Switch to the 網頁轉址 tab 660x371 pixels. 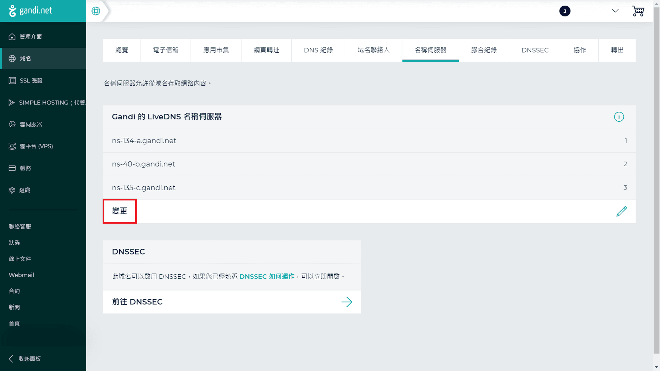click(266, 50)
